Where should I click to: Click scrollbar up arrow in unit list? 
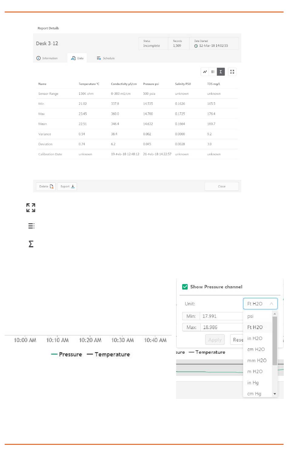coord(275,314)
